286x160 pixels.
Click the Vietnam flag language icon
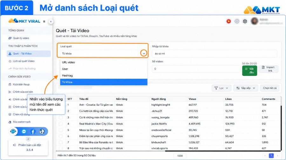228,21
